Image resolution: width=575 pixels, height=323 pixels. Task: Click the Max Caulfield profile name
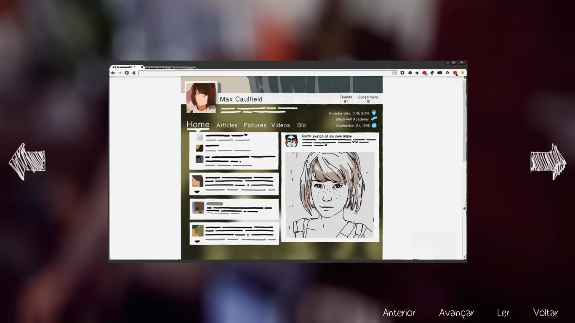(x=241, y=99)
